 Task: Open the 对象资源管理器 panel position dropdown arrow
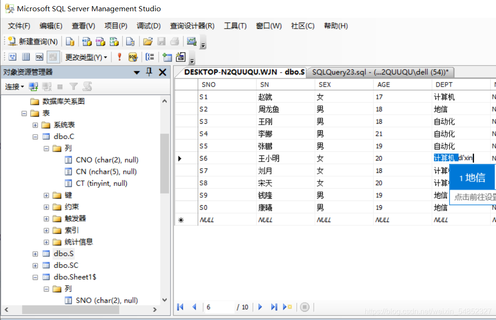(137, 73)
